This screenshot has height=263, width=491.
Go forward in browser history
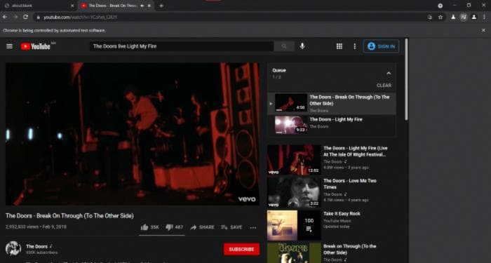pyautogui.click(x=15, y=17)
